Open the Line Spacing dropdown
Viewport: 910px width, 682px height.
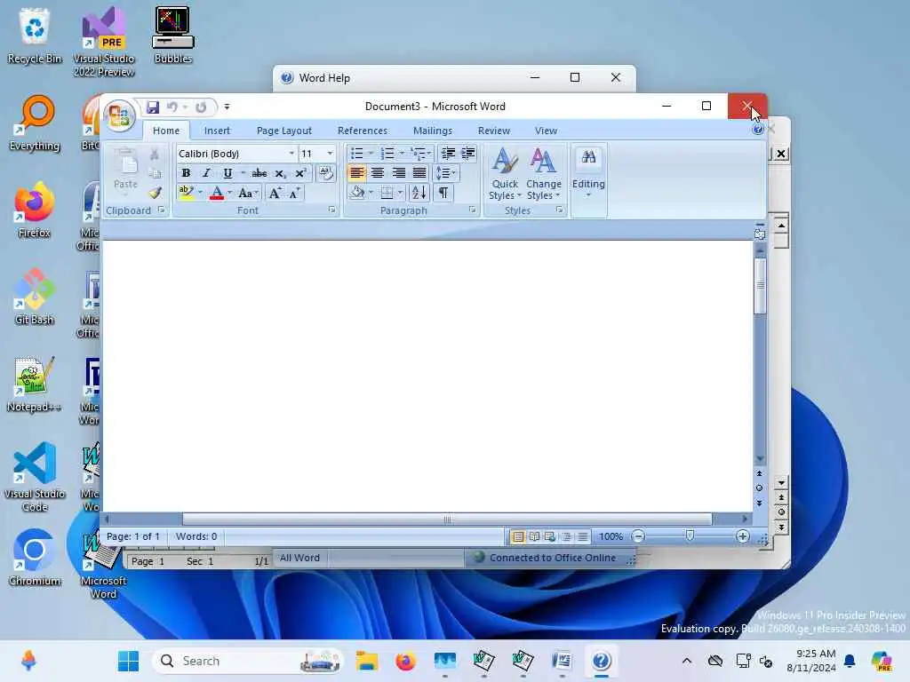[x=446, y=173]
